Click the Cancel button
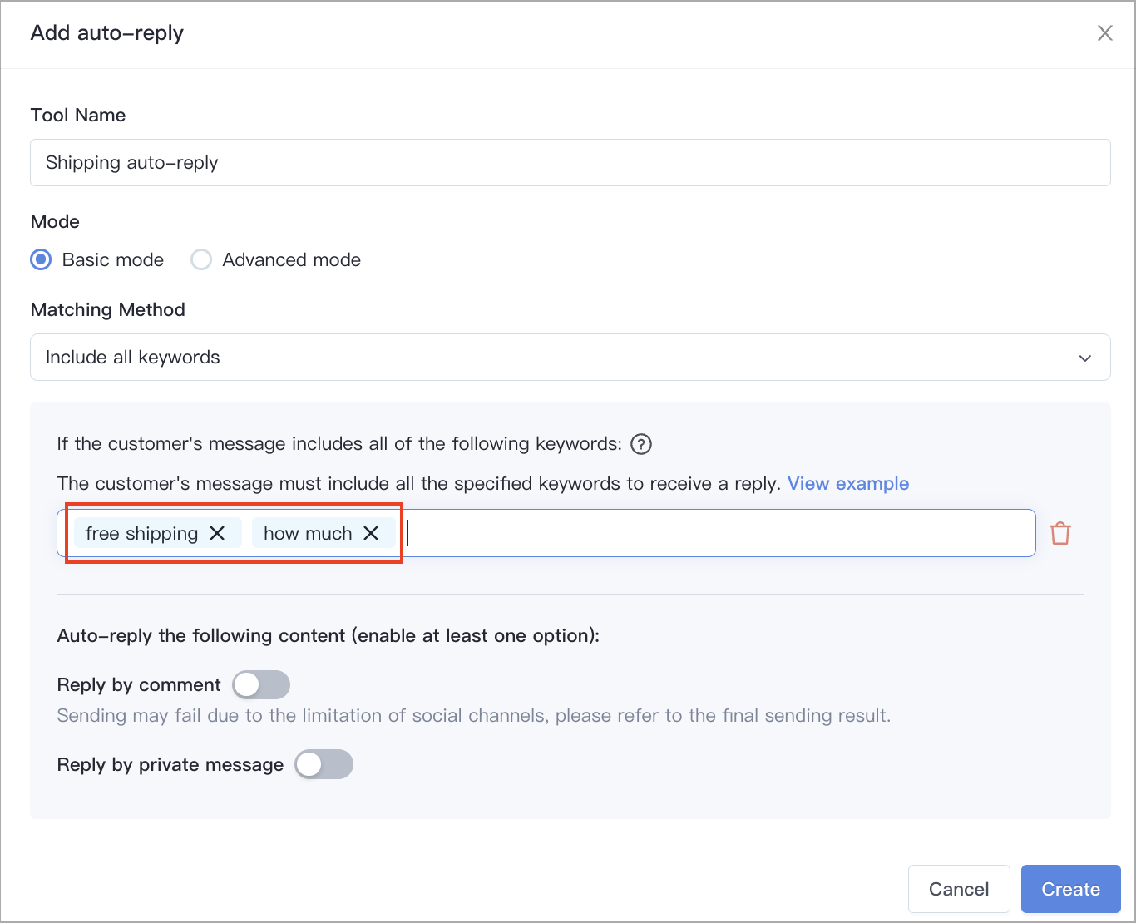The width and height of the screenshot is (1136, 923). coord(959,889)
